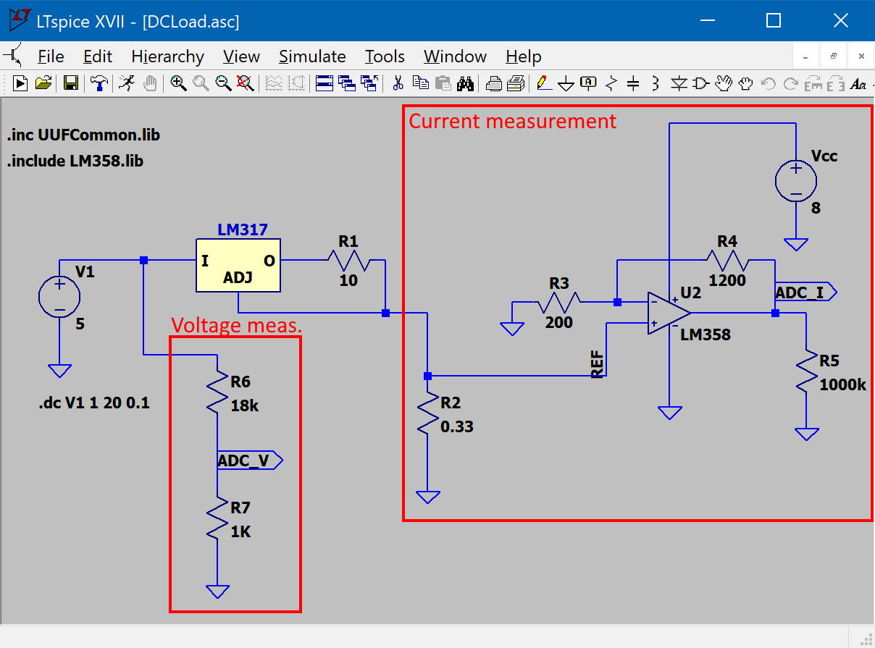Open a file using the folder icon
The width and height of the screenshot is (875, 648).
tap(43, 83)
